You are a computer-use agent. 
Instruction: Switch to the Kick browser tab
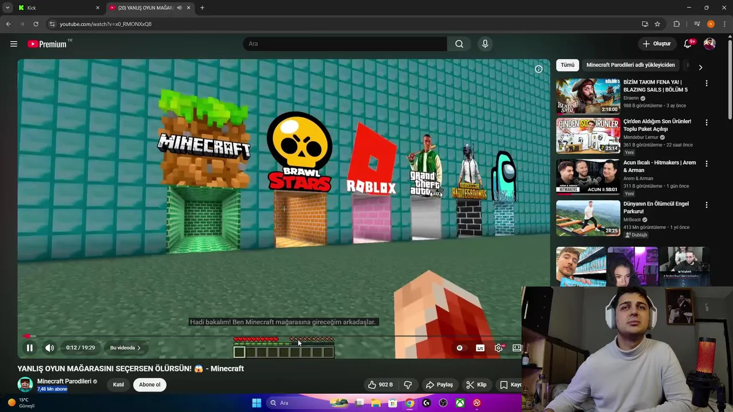click(x=57, y=8)
